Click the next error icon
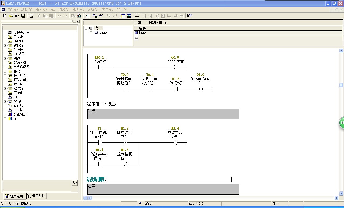The width and height of the screenshot is (344, 208). tap(115, 16)
